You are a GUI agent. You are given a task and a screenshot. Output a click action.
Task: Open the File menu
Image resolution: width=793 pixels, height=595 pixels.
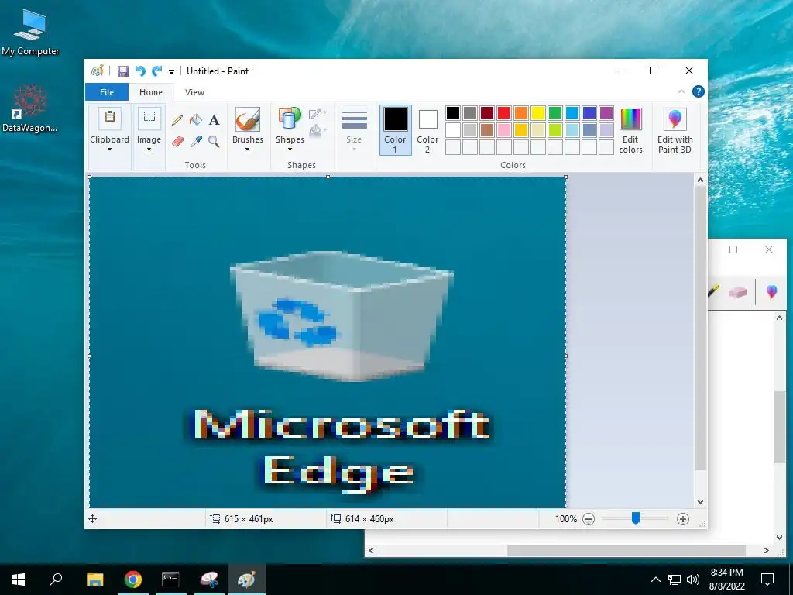click(x=107, y=92)
